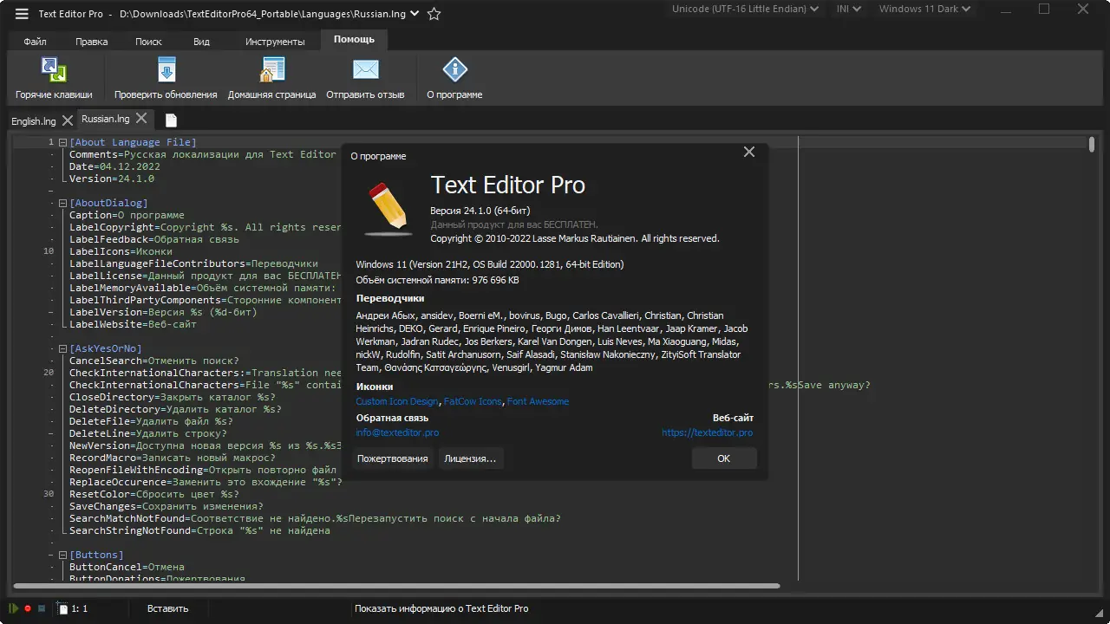The height and width of the screenshot is (624, 1110).
Task: Play the recorded macro
Action: (x=15, y=609)
